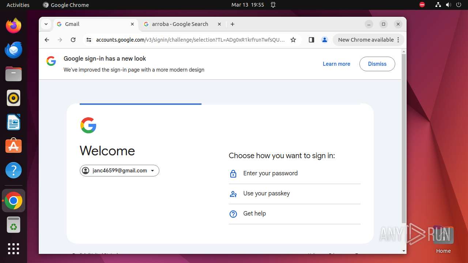This screenshot has width=468, height=263.
Task: Go forward to the next page
Action: point(60,40)
